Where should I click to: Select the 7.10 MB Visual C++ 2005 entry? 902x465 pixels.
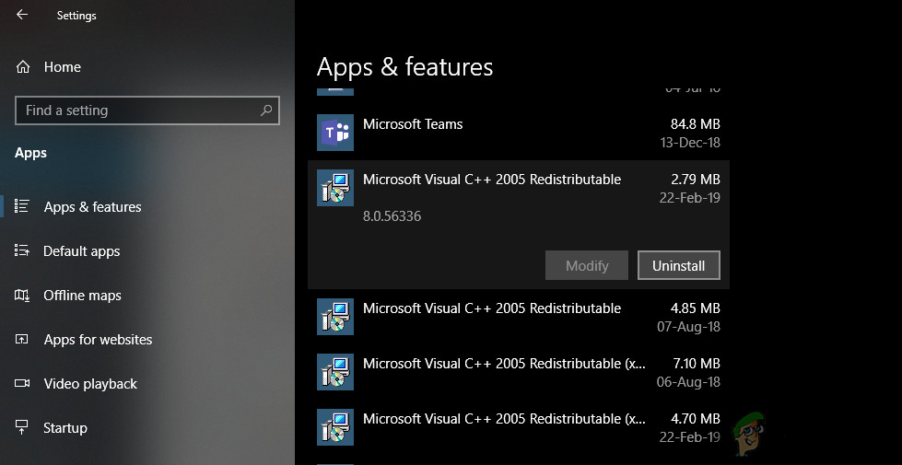pyautogui.click(x=518, y=372)
